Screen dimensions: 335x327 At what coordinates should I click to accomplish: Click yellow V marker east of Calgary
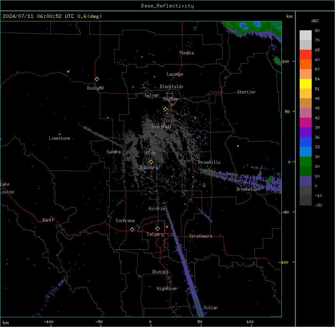pos(167,227)
